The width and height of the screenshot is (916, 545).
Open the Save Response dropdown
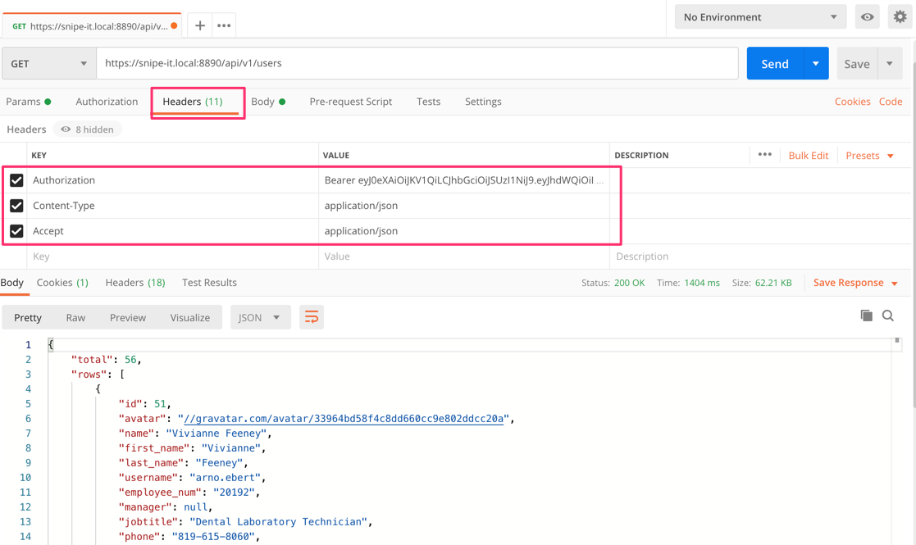(855, 283)
